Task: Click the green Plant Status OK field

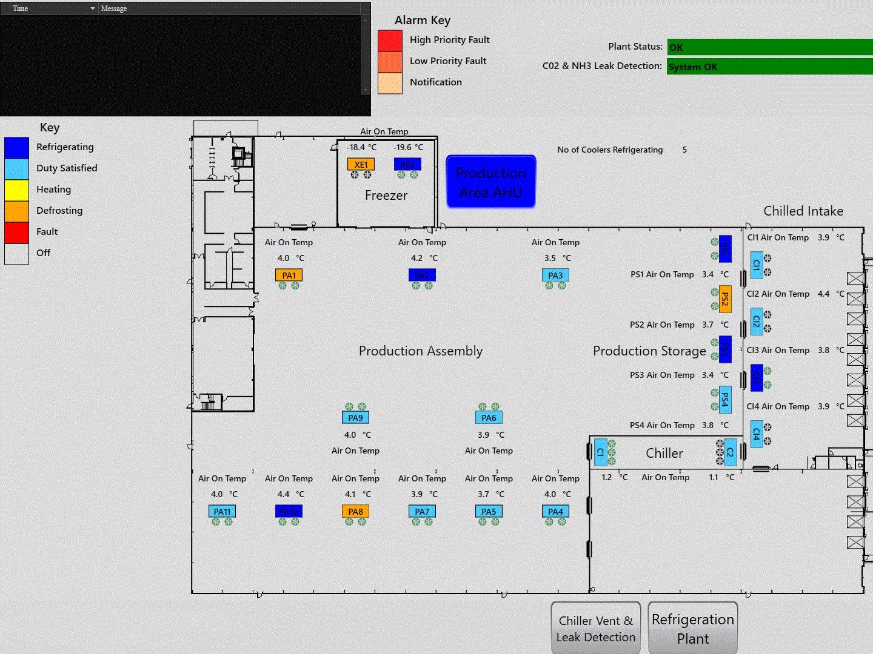Action: (769, 47)
